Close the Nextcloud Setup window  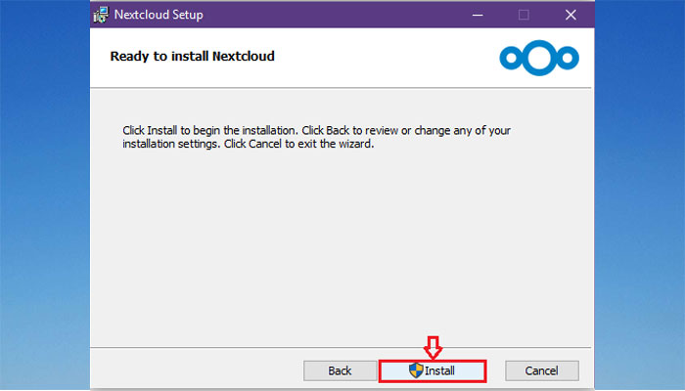click(x=571, y=15)
